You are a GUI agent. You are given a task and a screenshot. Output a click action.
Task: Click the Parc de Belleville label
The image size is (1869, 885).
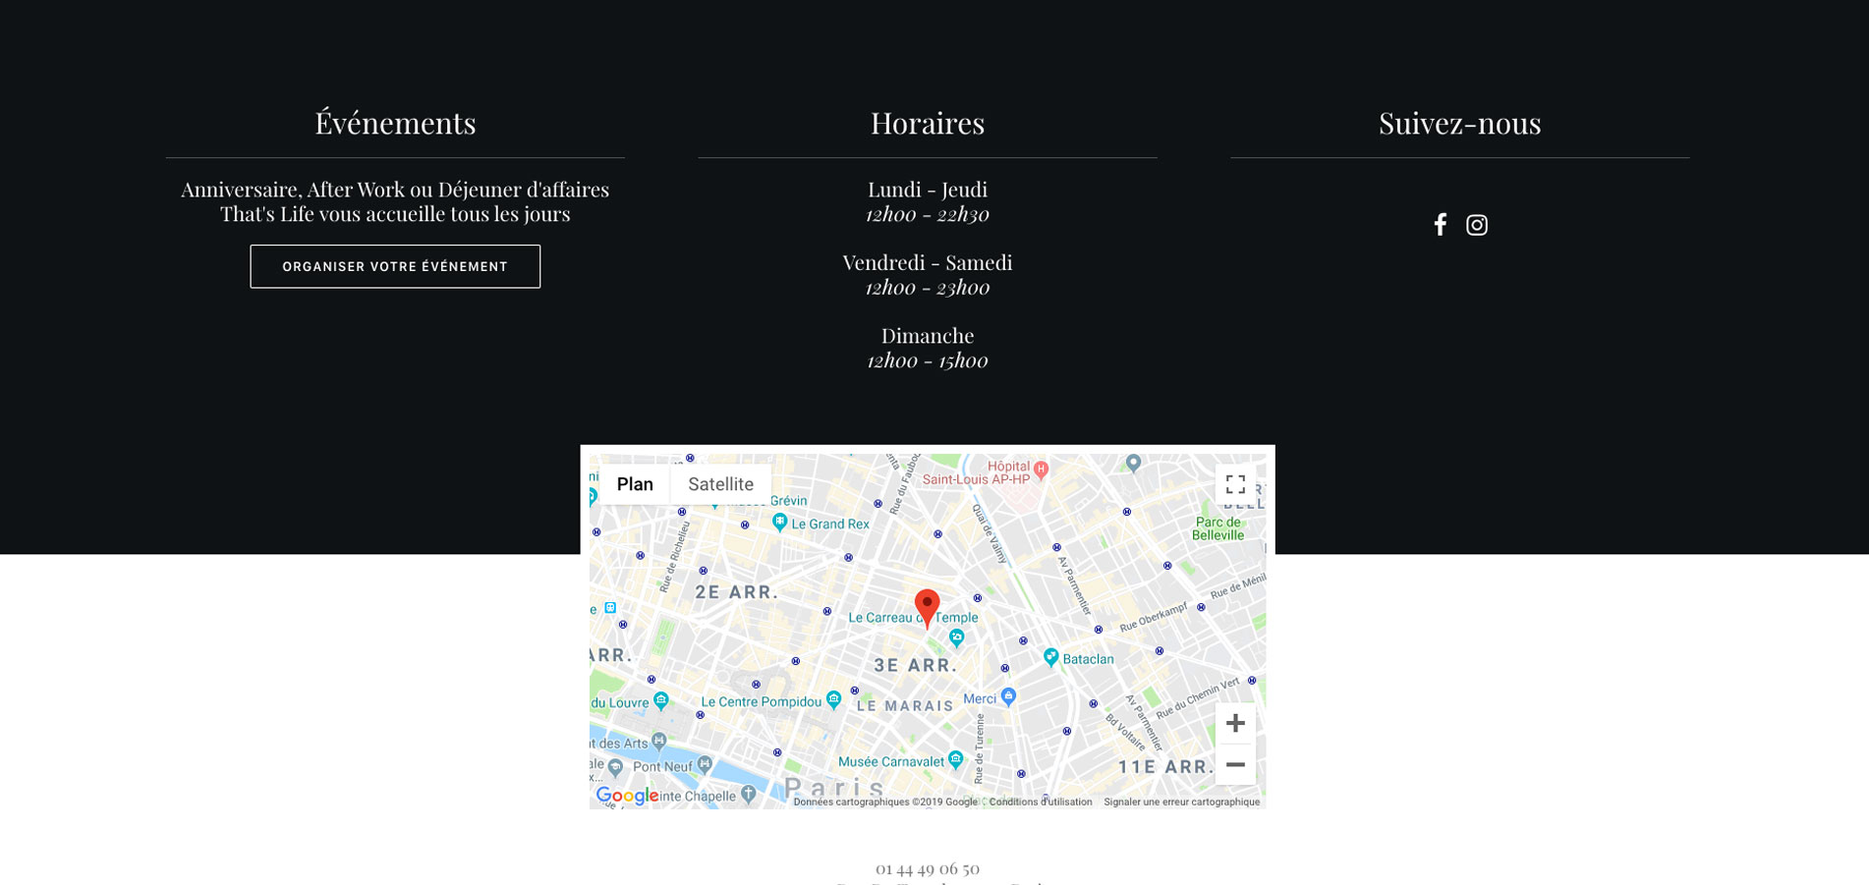click(1218, 528)
